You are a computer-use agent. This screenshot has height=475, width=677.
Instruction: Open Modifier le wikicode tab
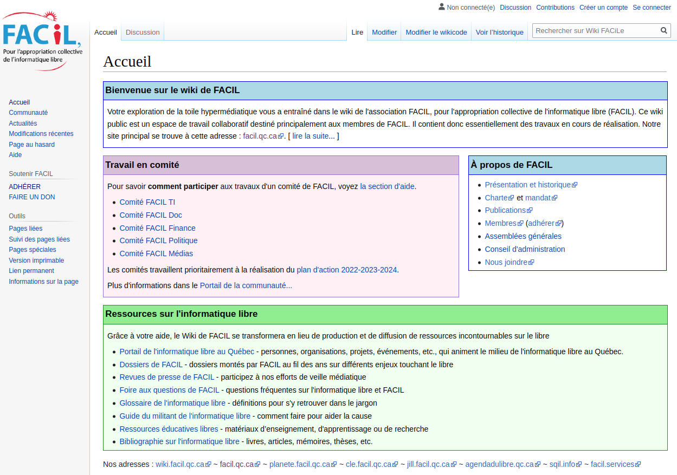pos(436,32)
